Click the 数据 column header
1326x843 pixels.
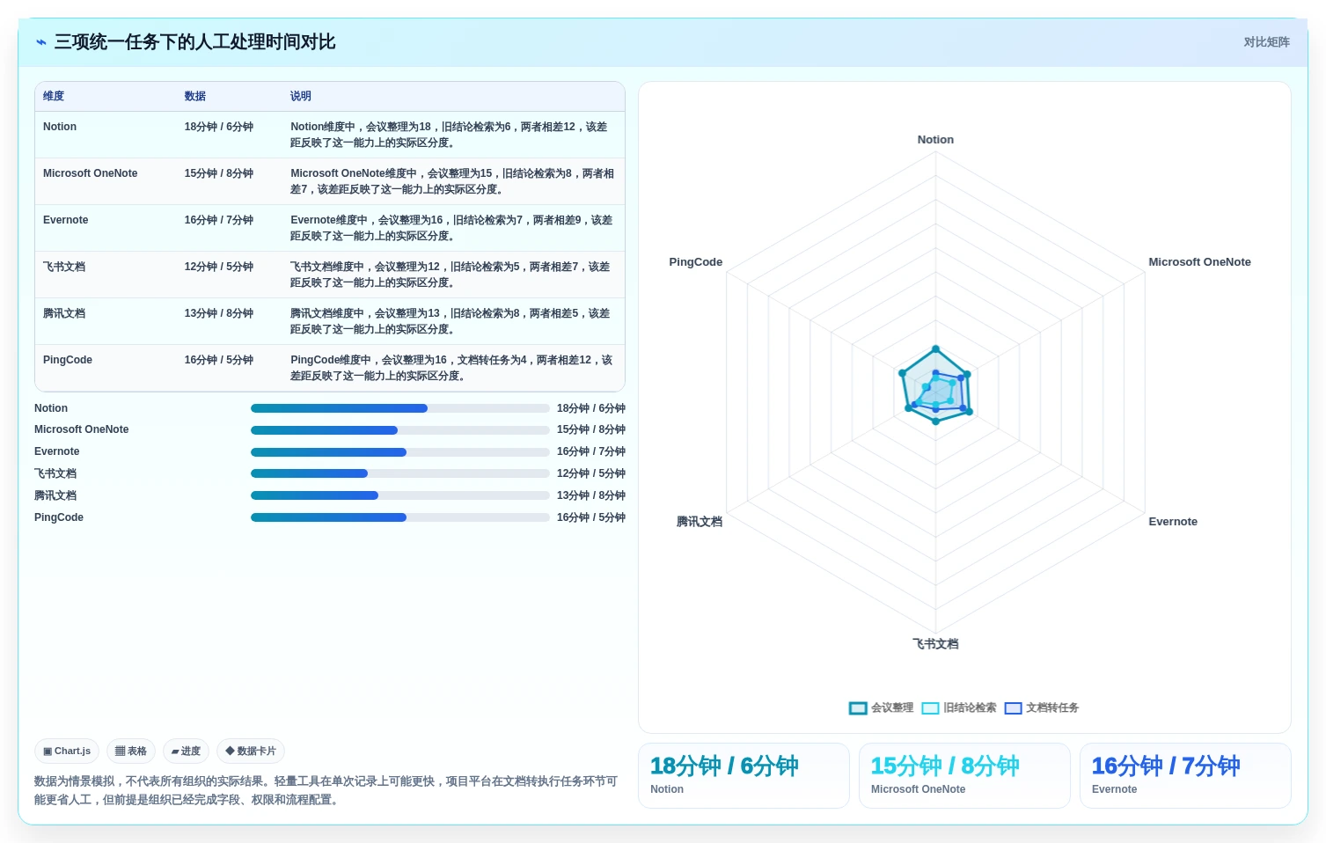pos(194,96)
